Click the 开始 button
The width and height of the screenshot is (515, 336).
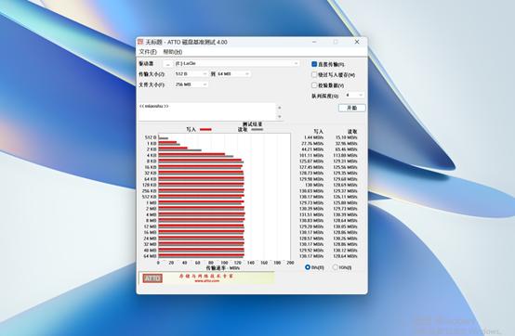point(351,108)
